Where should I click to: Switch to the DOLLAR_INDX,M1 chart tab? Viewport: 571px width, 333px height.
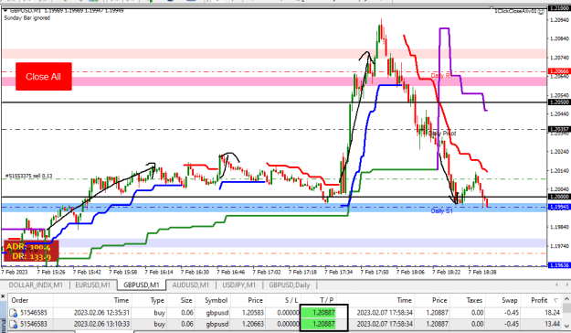[36, 285]
